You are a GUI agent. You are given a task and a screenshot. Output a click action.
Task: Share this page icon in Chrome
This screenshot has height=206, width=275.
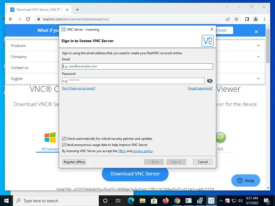[x=228, y=19]
